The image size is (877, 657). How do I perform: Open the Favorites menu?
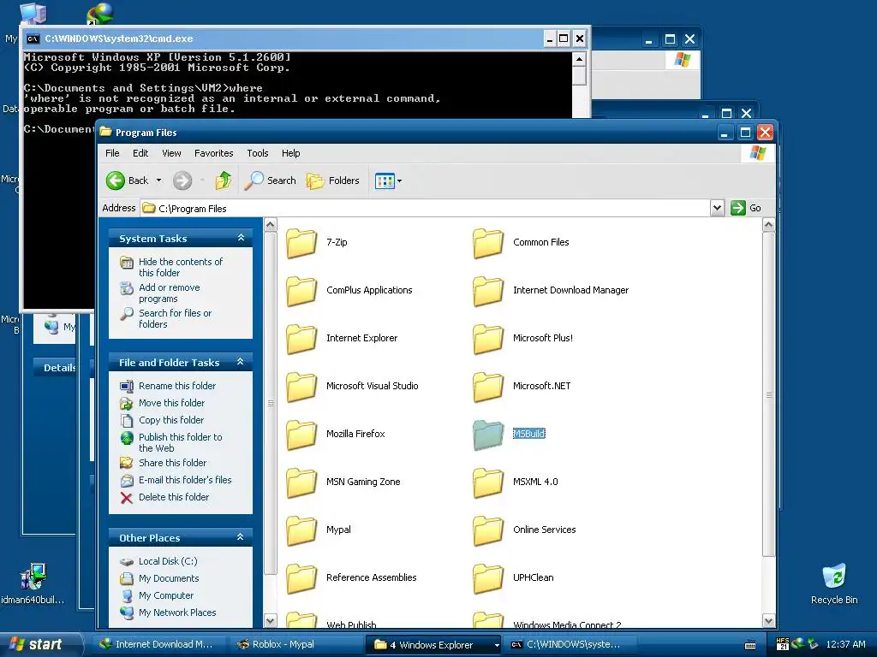click(x=213, y=153)
